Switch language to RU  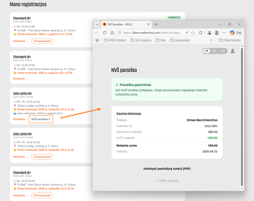pyautogui.click(x=223, y=51)
